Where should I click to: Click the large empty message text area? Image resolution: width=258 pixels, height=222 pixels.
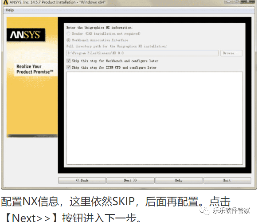[155, 118]
